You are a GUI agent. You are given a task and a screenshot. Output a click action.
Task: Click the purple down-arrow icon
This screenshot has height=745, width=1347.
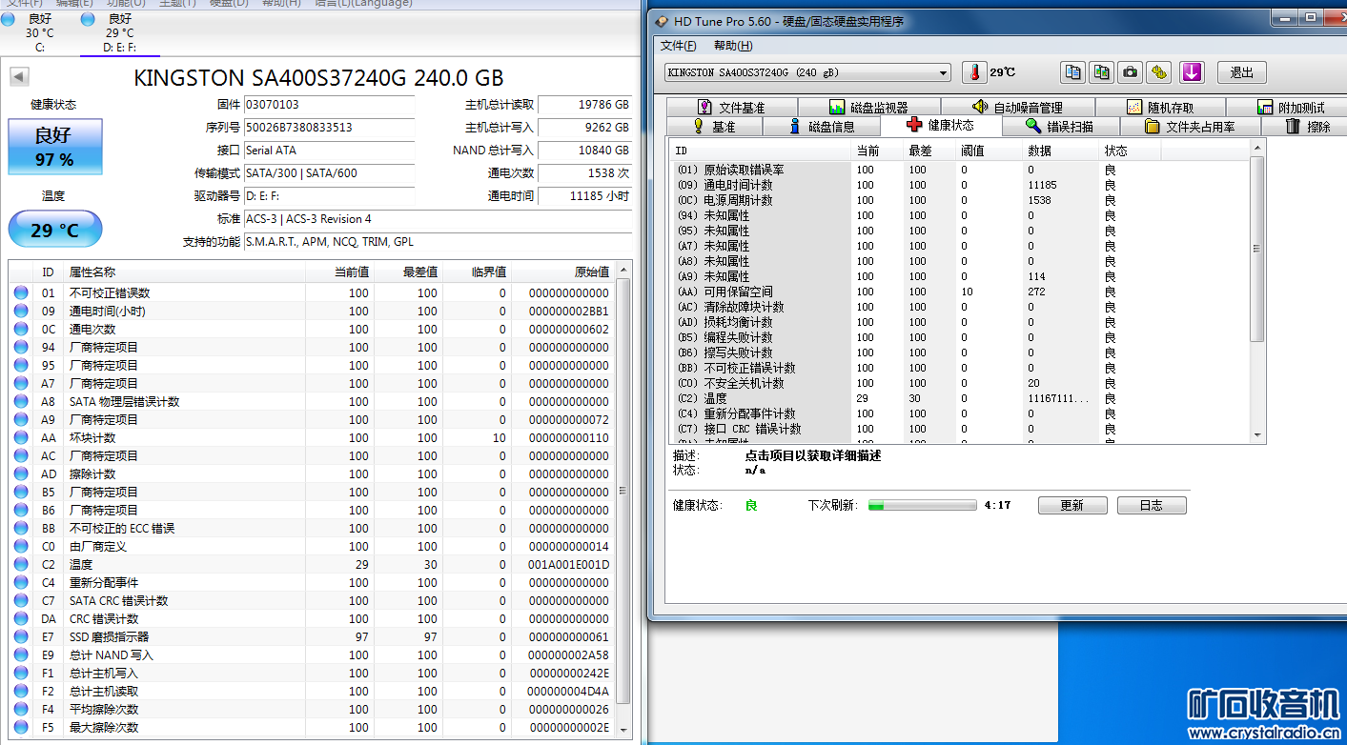coord(1192,72)
